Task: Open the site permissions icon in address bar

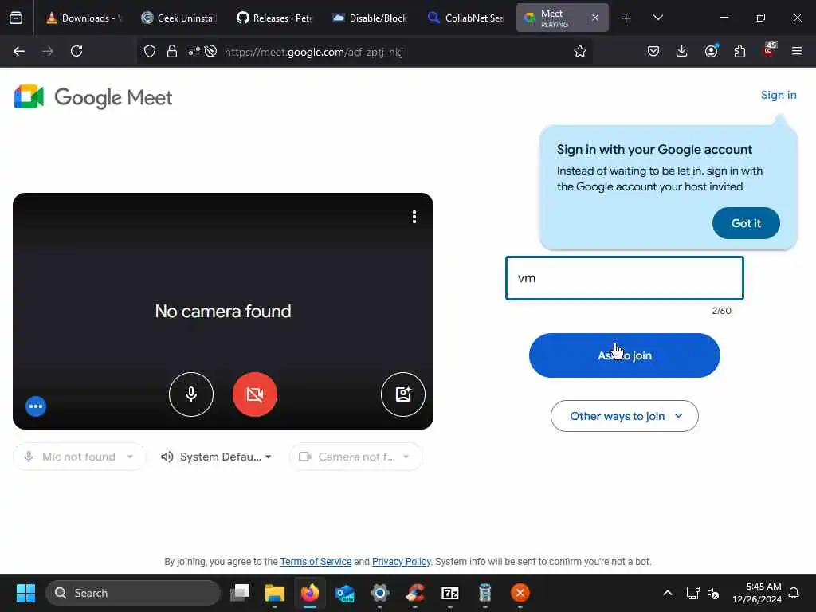Action: pyautogui.click(x=194, y=52)
